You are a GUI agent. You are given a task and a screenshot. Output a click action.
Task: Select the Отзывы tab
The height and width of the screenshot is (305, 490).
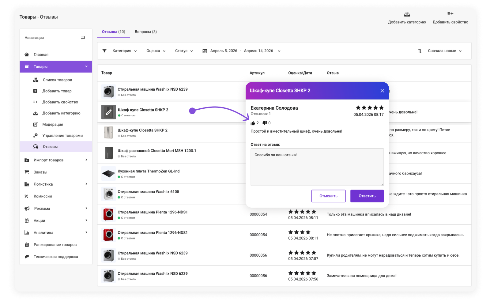coord(113,32)
